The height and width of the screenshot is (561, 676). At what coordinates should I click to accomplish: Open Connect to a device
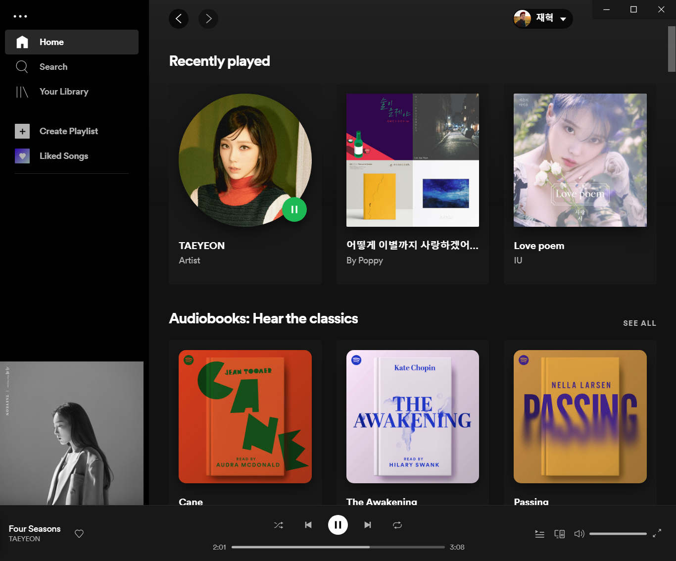point(560,534)
